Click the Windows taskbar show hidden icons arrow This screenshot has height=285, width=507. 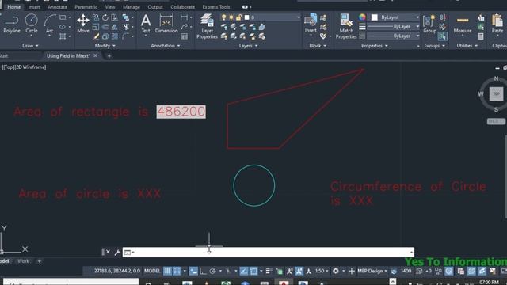393,282
